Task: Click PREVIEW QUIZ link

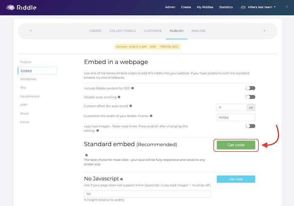Action: click(169, 47)
